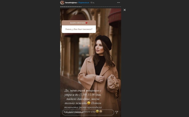This screenshot has width=189, height=117.
Task: Click the Давайте поболтаем question sticker header
Action: coord(79,23)
